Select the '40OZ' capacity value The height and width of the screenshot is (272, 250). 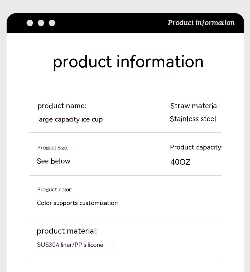coord(180,162)
